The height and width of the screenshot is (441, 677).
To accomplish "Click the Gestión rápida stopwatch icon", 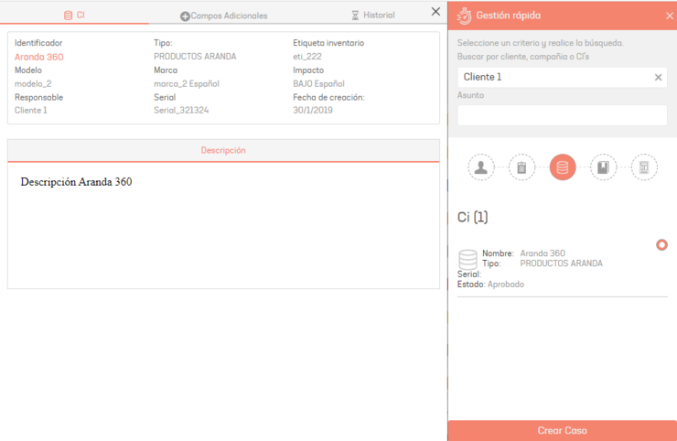I will [465, 16].
